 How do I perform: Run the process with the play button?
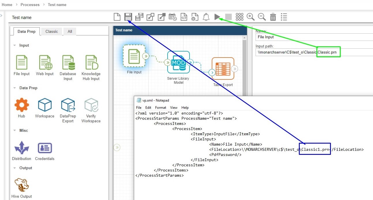(x=217, y=17)
